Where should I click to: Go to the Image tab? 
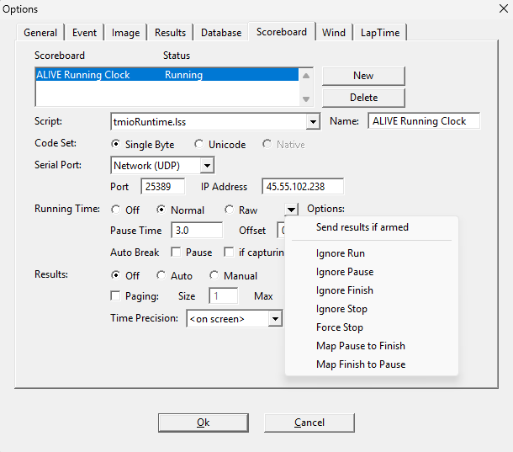(x=125, y=33)
